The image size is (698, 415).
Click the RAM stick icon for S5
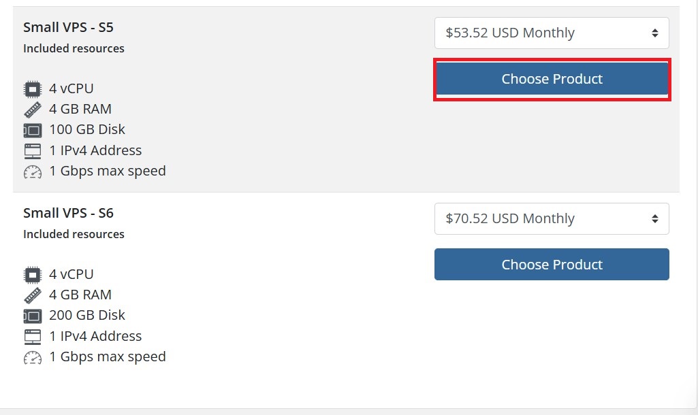33,110
